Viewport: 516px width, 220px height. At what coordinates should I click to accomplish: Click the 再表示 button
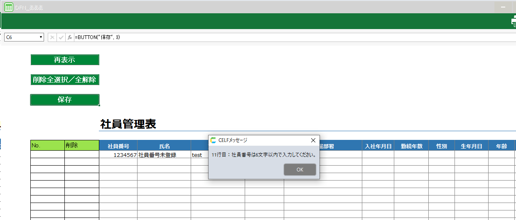[x=65, y=60]
